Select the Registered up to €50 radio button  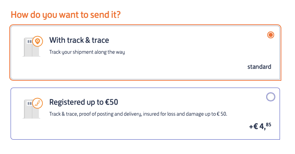(x=270, y=97)
